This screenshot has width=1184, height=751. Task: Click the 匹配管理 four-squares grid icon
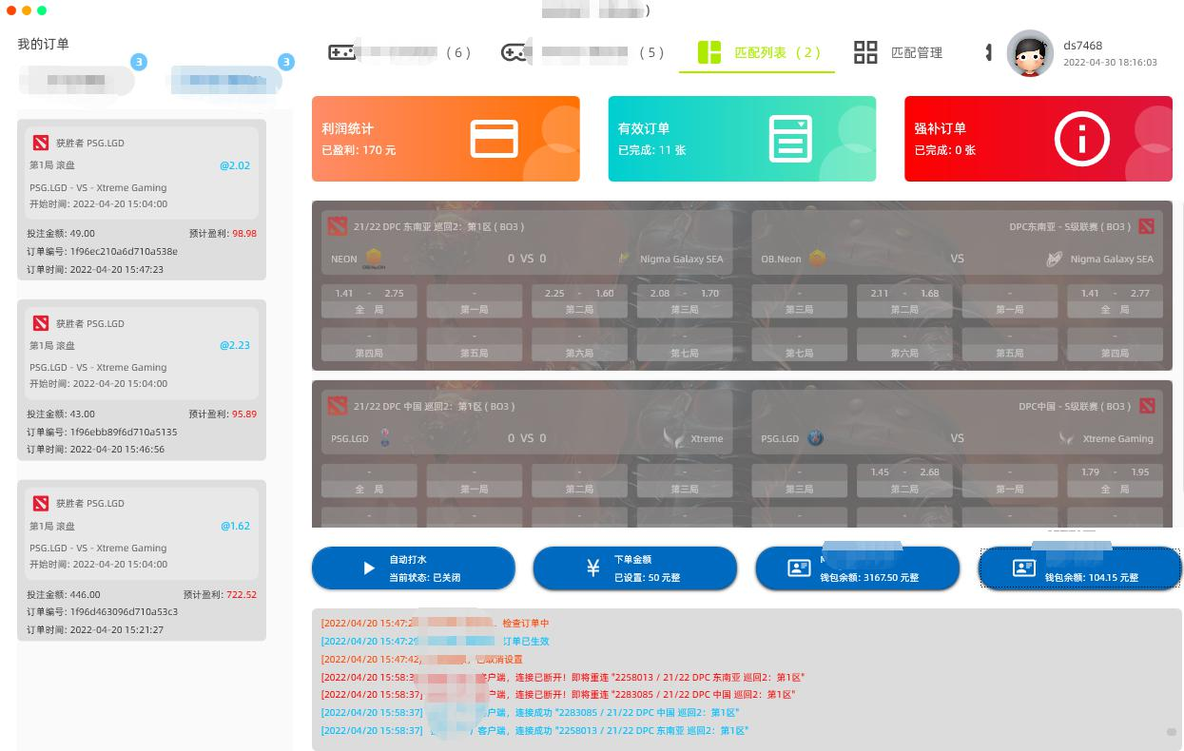865,52
